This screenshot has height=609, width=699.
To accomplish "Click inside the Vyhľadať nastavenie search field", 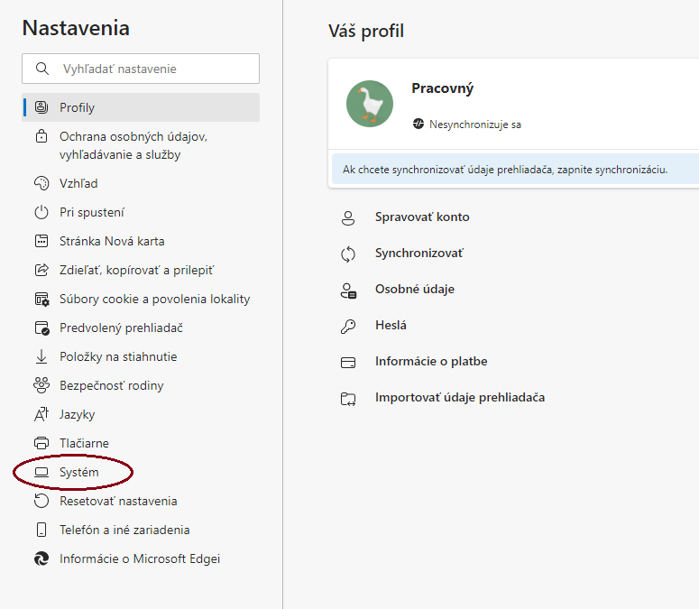I will click(141, 69).
